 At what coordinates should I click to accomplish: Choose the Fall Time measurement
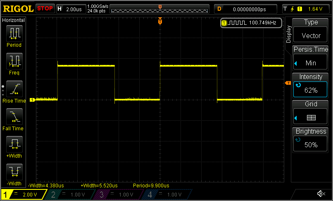[x=15, y=119]
